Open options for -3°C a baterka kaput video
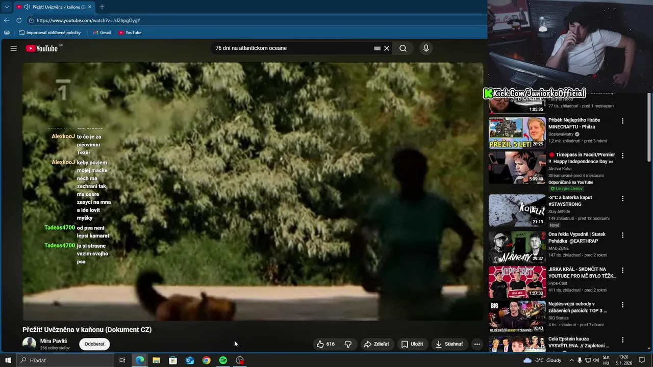Image resolution: width=653 pixels, height=367 pixels. click(622, 199)
